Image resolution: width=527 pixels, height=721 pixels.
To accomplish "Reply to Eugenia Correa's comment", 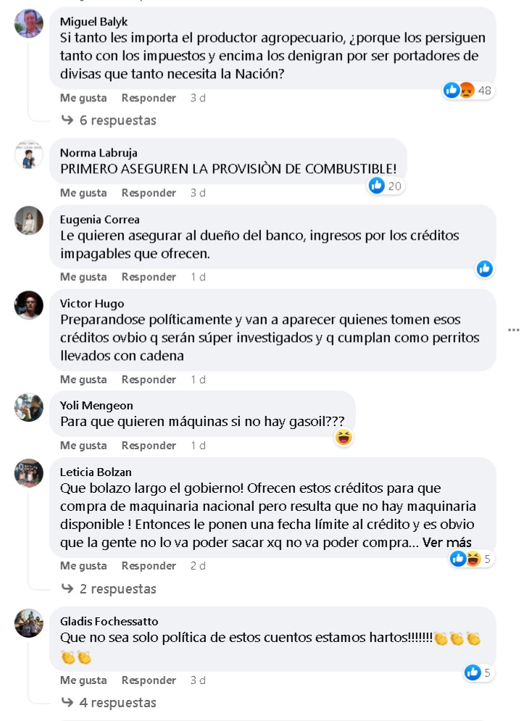I will [x=149, y=277].
